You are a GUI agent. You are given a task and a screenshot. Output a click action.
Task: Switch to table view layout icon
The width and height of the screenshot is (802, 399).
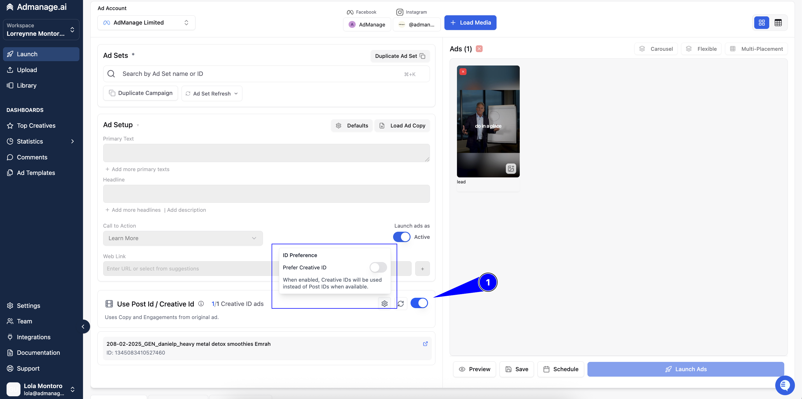point(778,23)
